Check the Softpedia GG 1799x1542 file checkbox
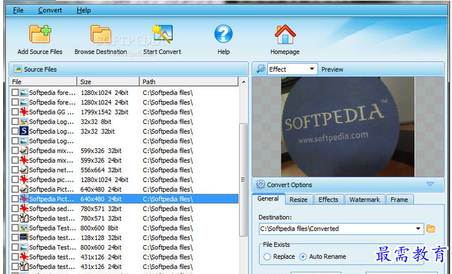The image size is (452, 274). [15, 112]
